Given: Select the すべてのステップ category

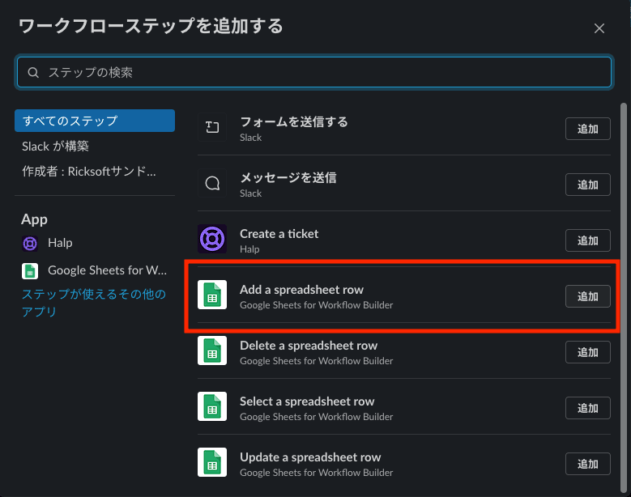Looking at the screenshot, I should coord(95,121).
